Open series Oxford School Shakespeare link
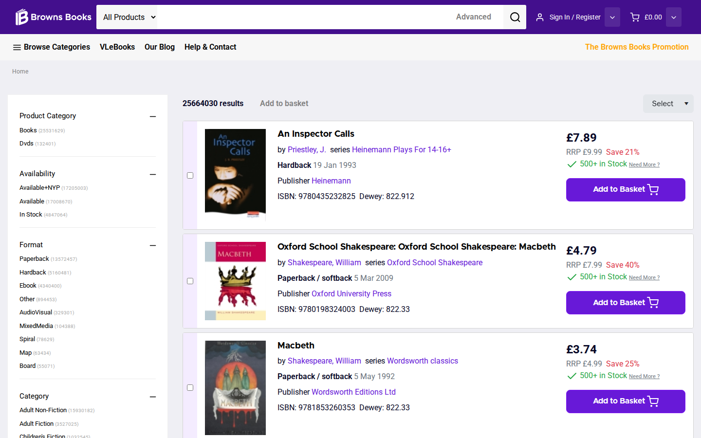This screenshot has height=438, width=701. (x=435, y=262)
